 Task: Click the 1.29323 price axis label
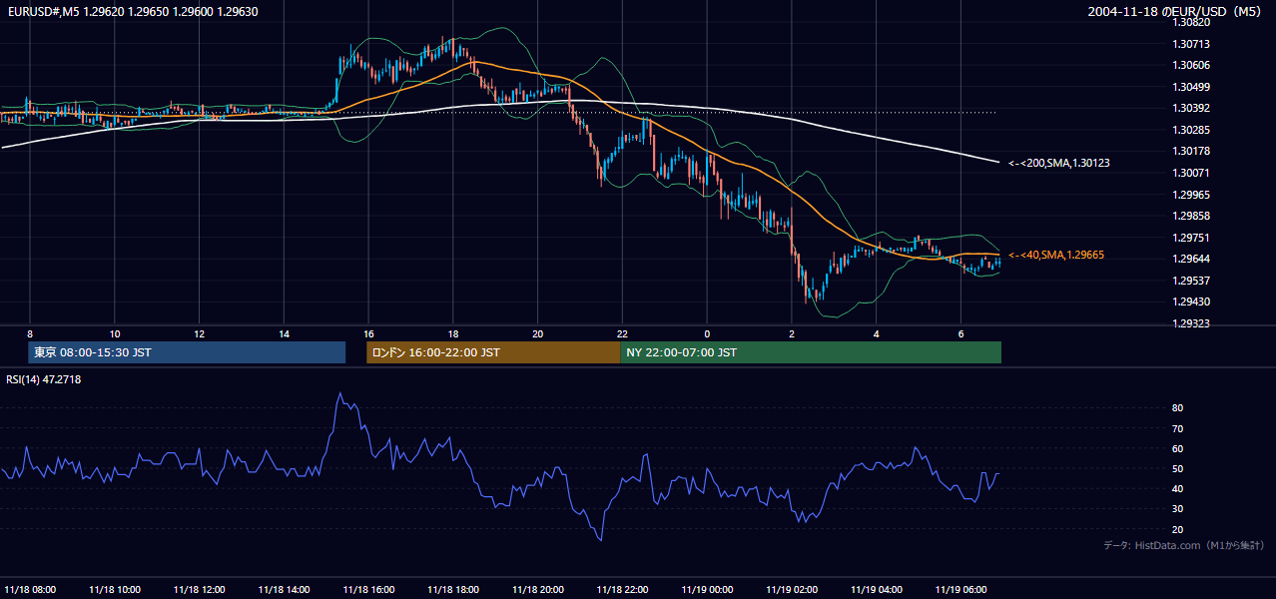1193,323
